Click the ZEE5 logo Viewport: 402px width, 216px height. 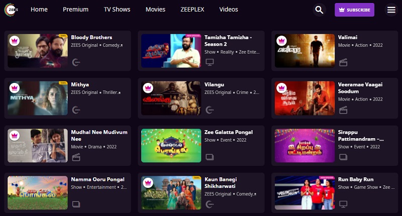coord(11,10)
